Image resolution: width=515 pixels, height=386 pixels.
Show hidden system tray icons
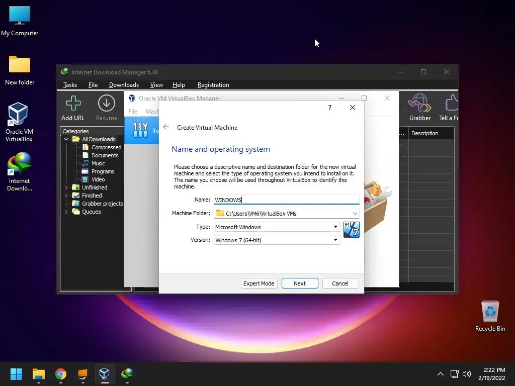(441, 374)
